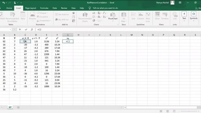Switch to Normal view in the status bar
The height and width of the screenshot is (113, 201).
tap(161, 111)
